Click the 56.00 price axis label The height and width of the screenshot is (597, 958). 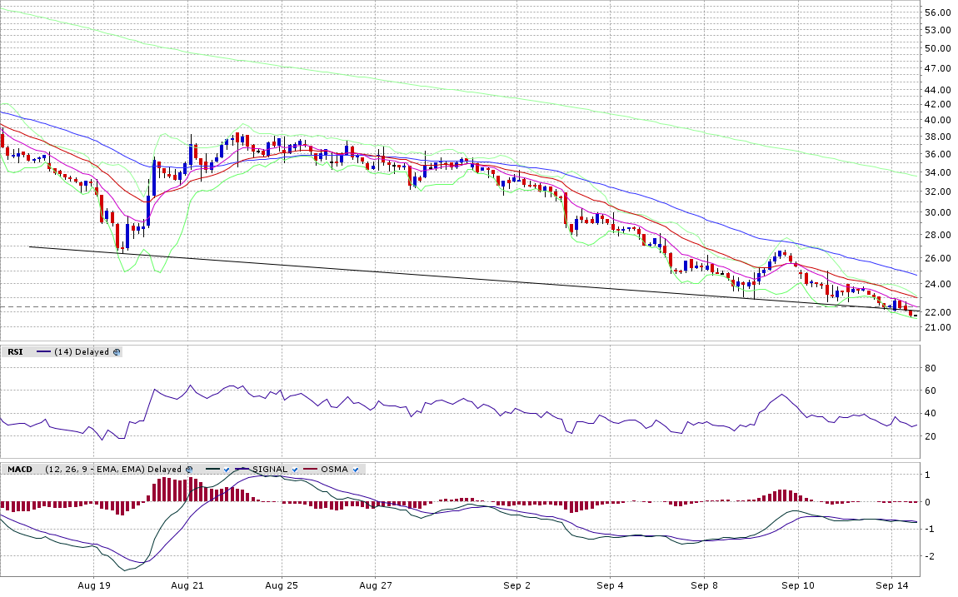[x=937, y=12]
